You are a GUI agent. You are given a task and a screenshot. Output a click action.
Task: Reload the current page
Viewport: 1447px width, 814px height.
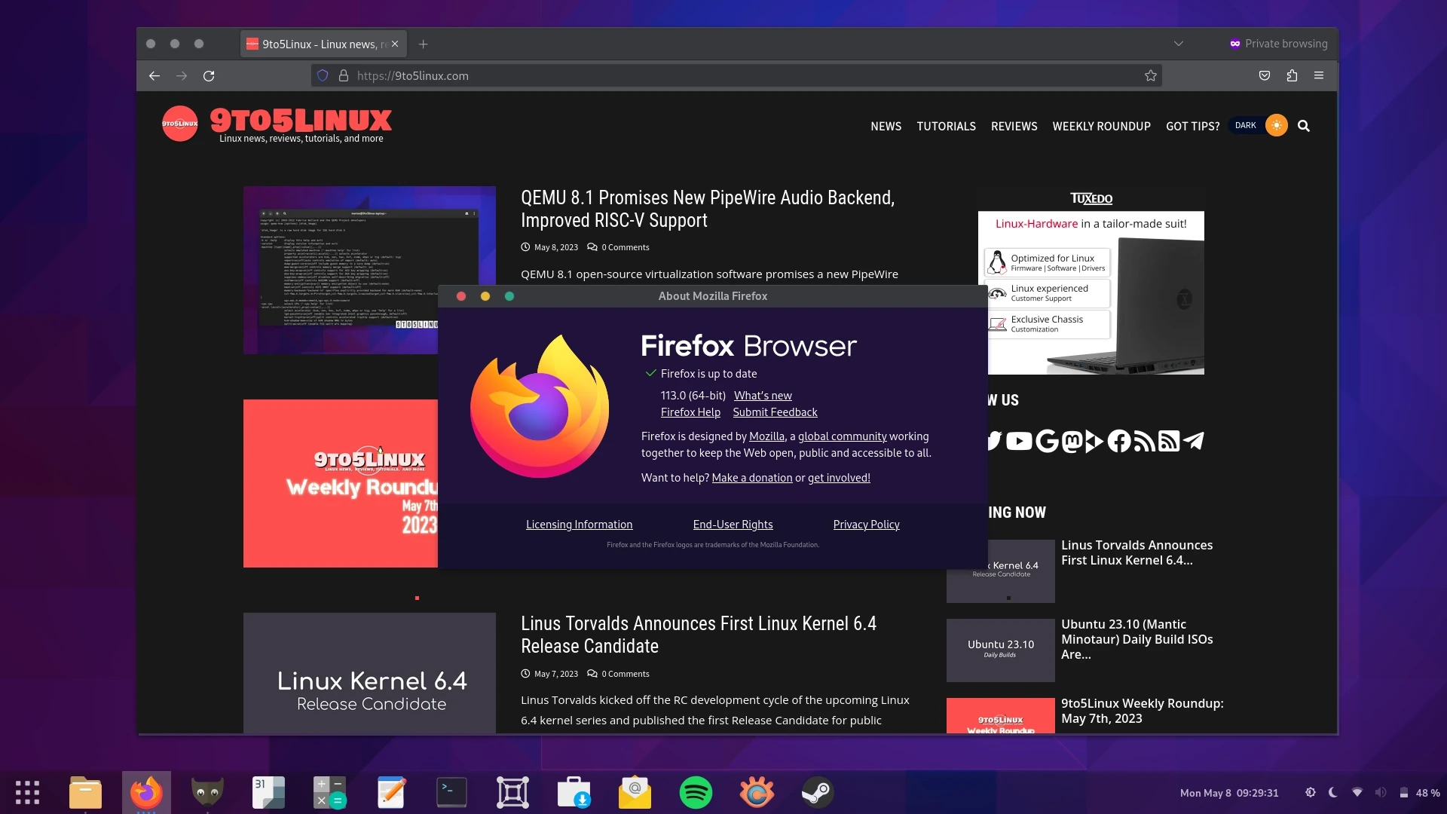(209, 75)
